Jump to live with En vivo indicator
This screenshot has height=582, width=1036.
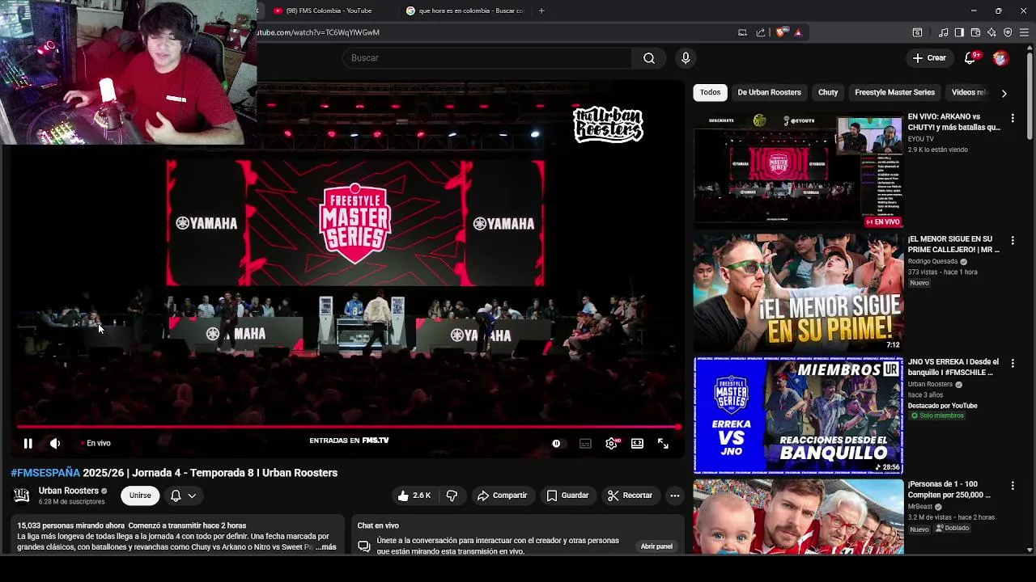coord(96,443)
